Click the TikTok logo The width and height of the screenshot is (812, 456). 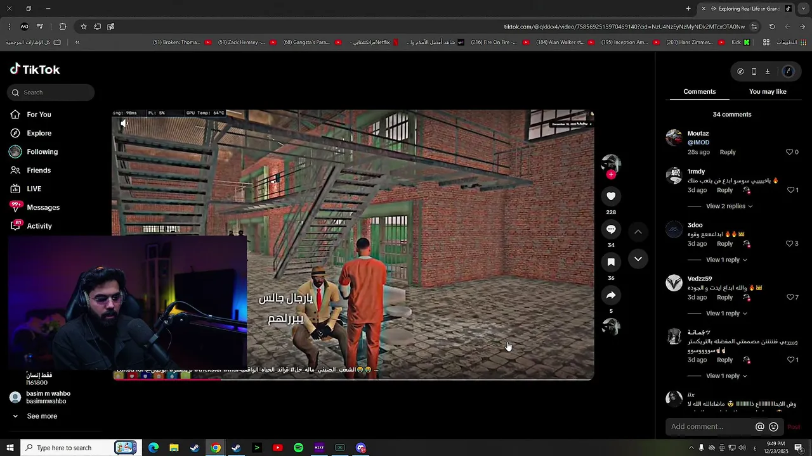tap(35, 70)
